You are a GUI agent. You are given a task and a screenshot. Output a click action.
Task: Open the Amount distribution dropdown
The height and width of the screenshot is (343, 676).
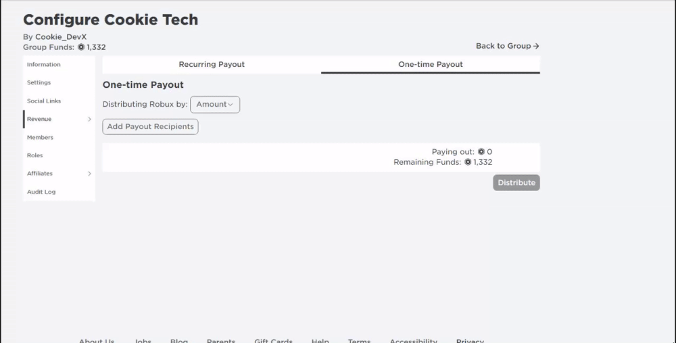pyautogui.click(x=215, y=105)
